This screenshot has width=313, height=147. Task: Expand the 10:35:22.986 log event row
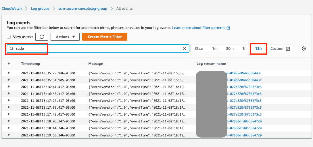click(9, 73)
